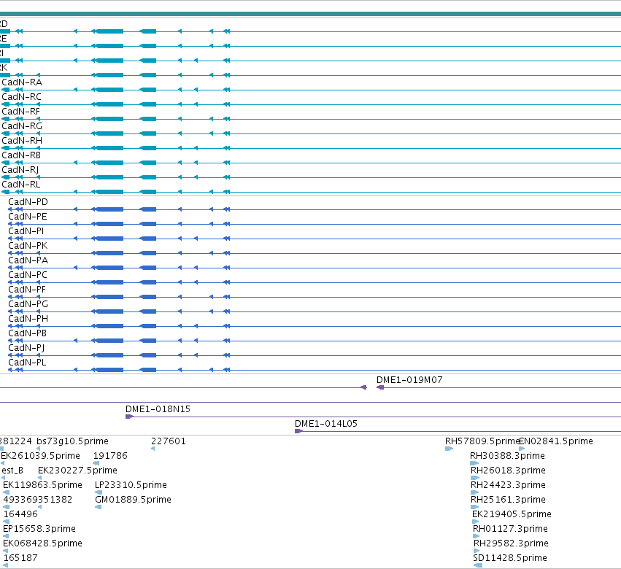
Task: Click the glyph under LP23310.5prime
Action: (x=99, y=492)
